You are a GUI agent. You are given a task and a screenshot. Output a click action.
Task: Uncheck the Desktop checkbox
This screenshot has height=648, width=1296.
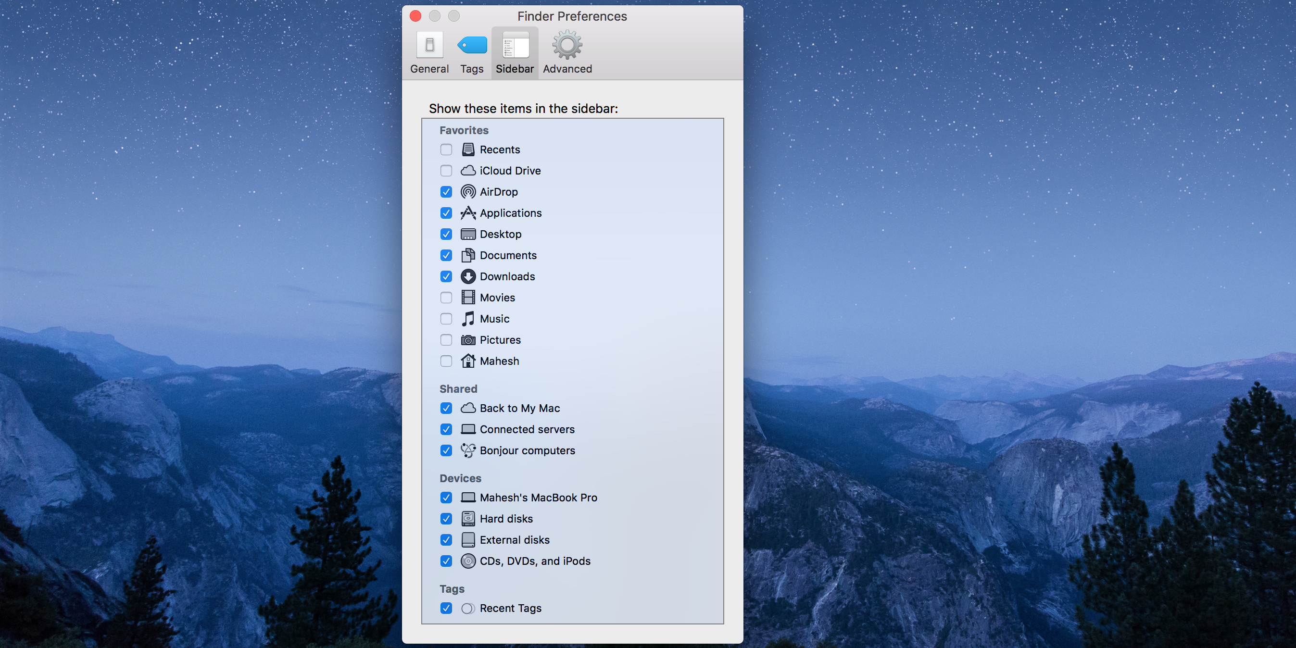tap(446, 234)
